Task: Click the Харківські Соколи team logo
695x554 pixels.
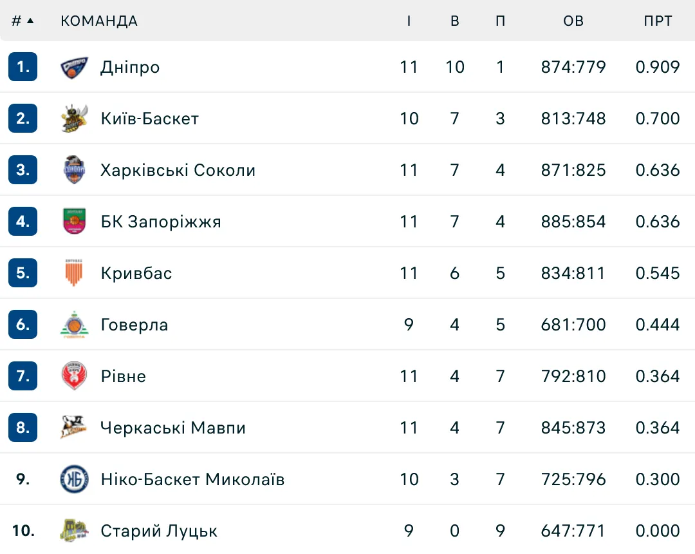Action: [x=75, y=170]
